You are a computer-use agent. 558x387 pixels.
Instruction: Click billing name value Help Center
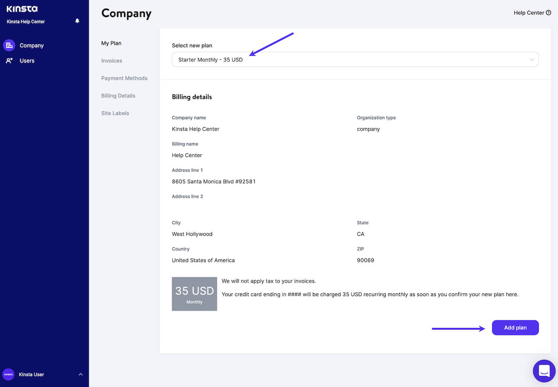pyautogui.click(x=187, y=155)
